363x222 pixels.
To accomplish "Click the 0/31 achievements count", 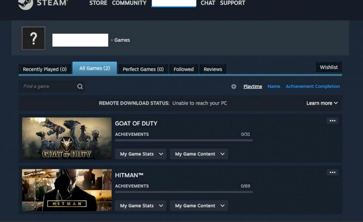I will click(245, 134).
